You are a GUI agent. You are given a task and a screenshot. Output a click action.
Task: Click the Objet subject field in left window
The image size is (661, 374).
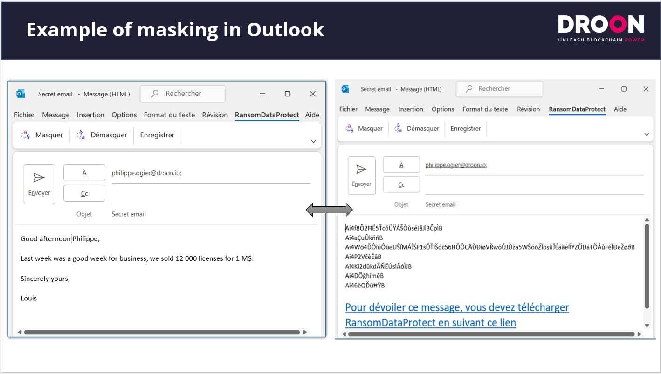[x=211, y=214]
